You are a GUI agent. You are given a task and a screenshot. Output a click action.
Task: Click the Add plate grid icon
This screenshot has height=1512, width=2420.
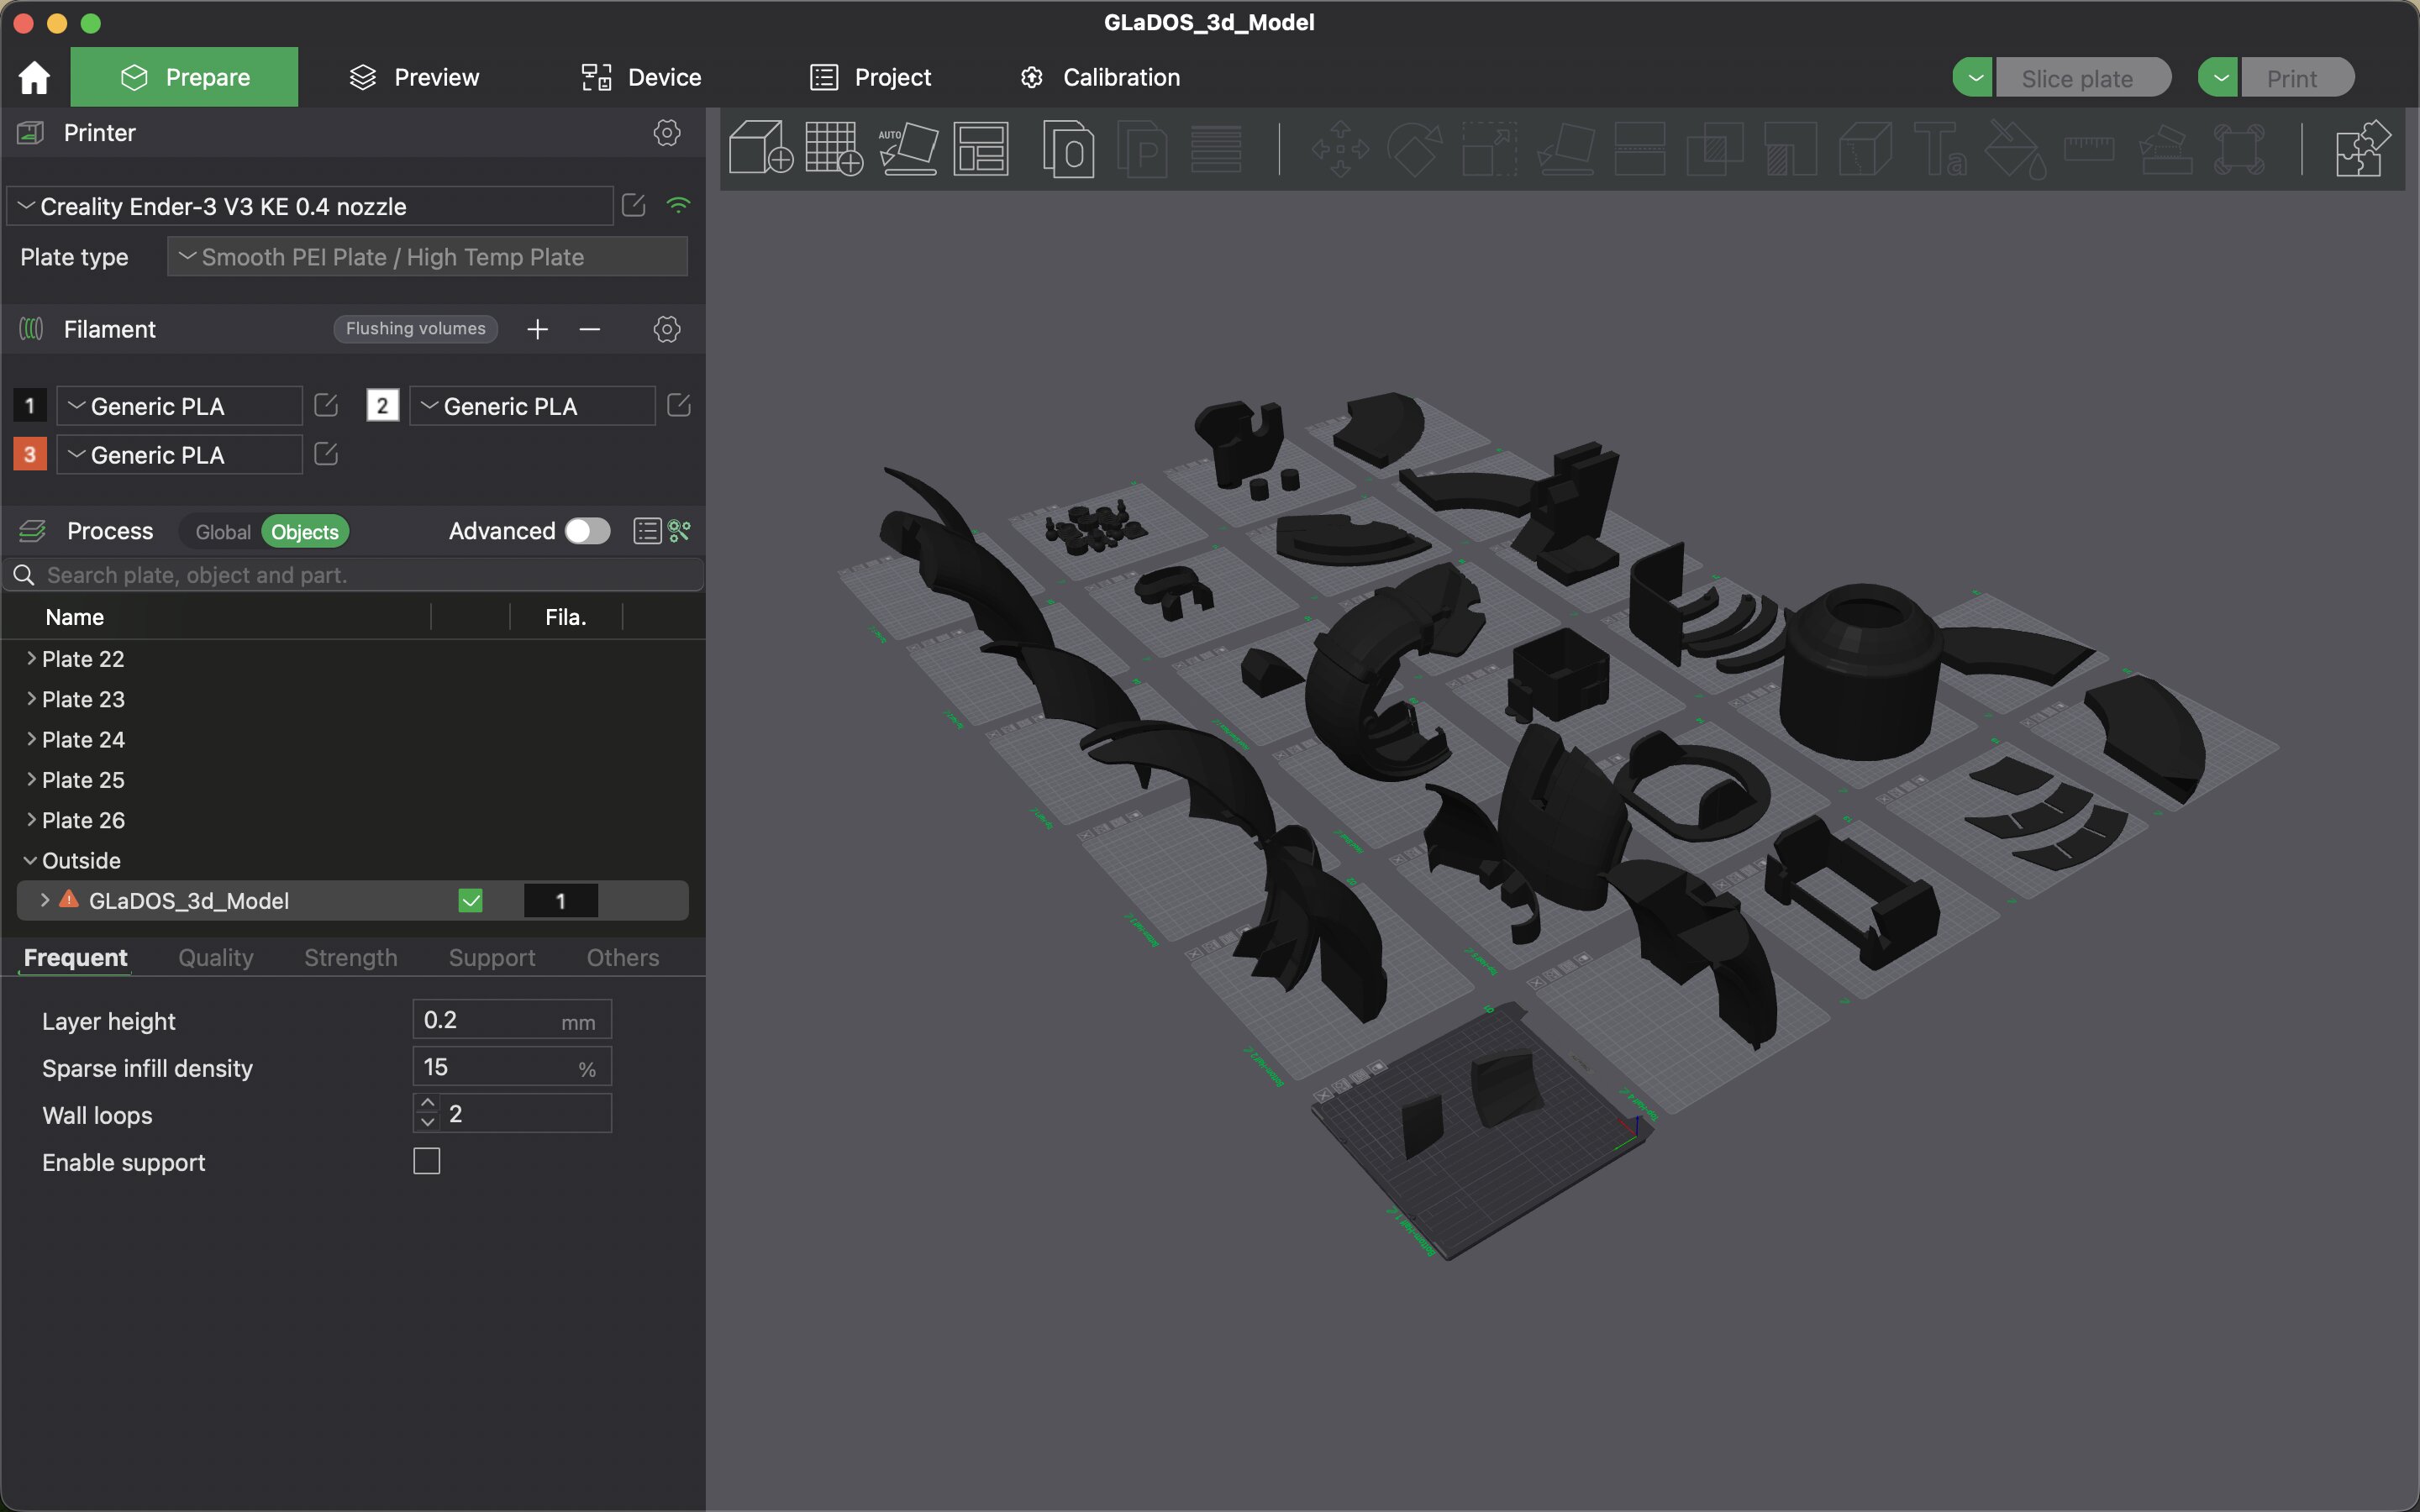click(x=833, y=148)
